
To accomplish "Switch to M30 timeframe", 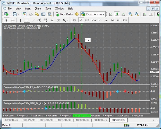I will 94,20.
